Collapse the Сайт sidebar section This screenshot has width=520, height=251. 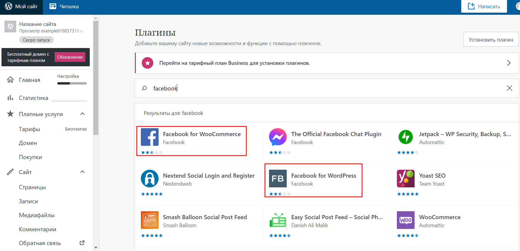pyautogui.click(x=82, y=172)
